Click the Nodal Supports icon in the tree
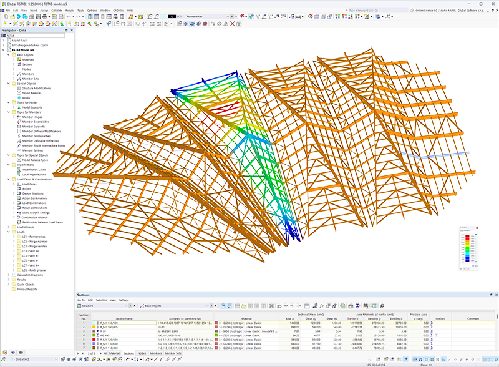499x367 pixels. coord(19,107)
